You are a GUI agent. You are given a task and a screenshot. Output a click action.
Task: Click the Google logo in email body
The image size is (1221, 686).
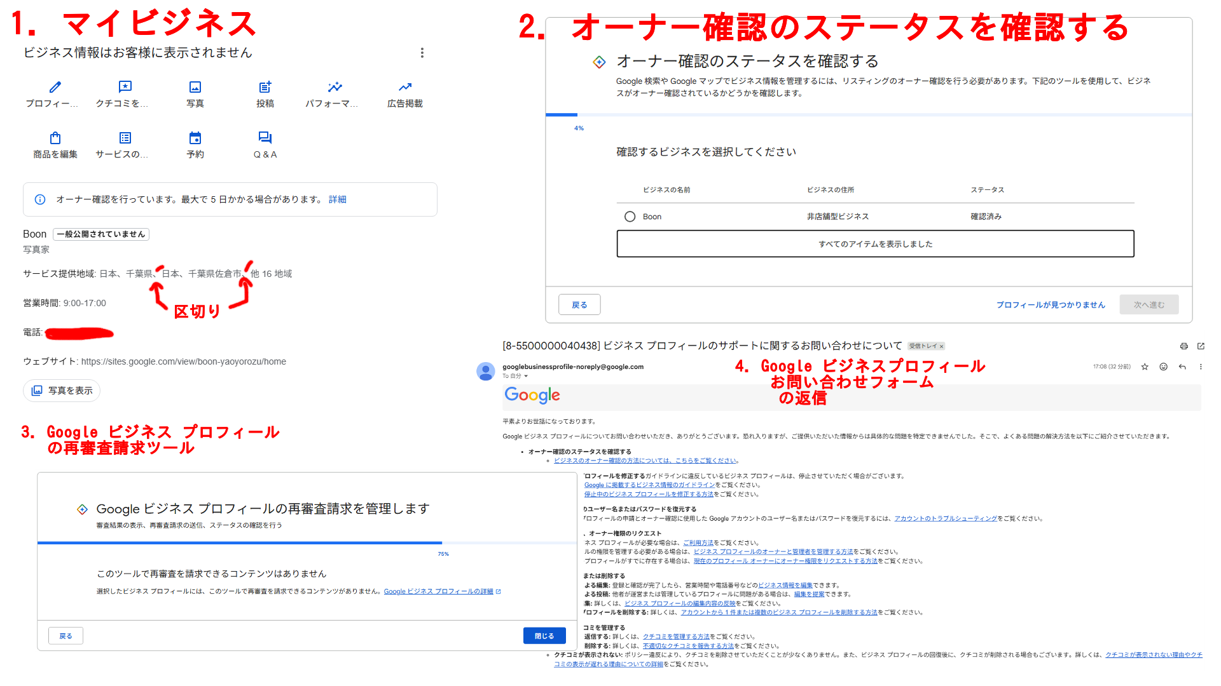click(x=532, y=395)
